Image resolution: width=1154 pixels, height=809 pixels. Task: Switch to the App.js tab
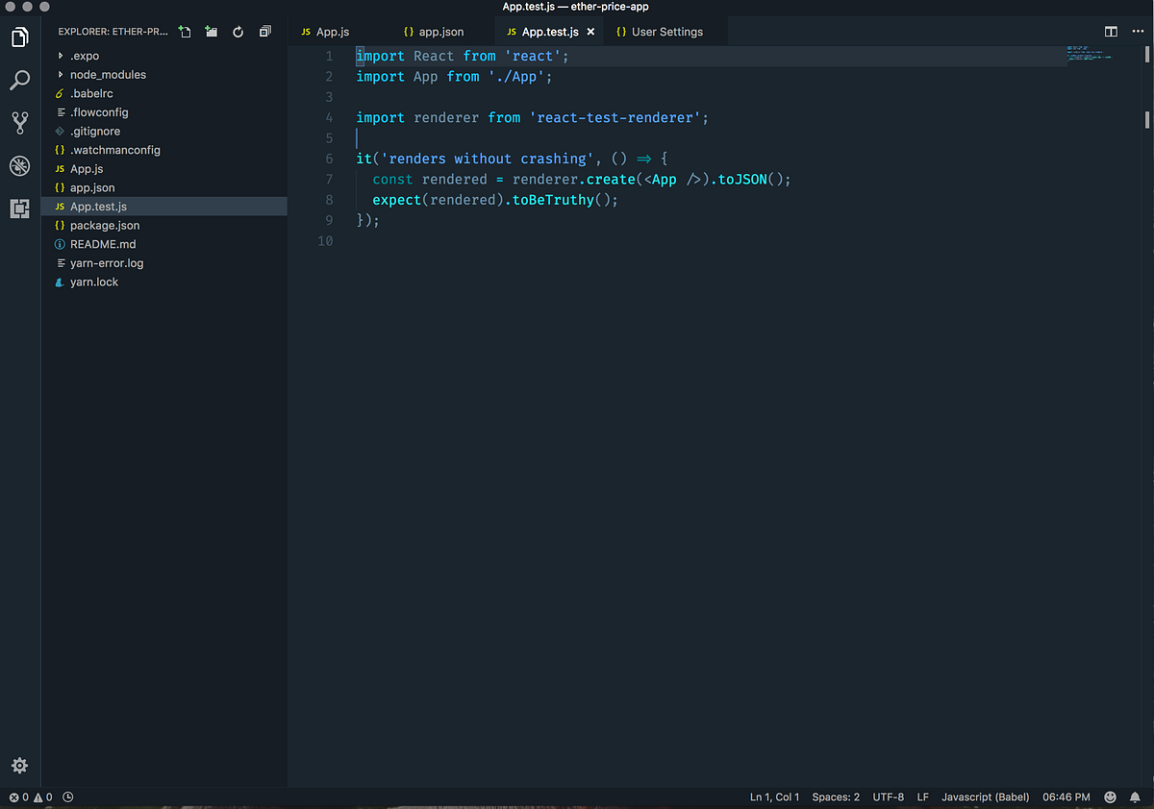point(326,31)
